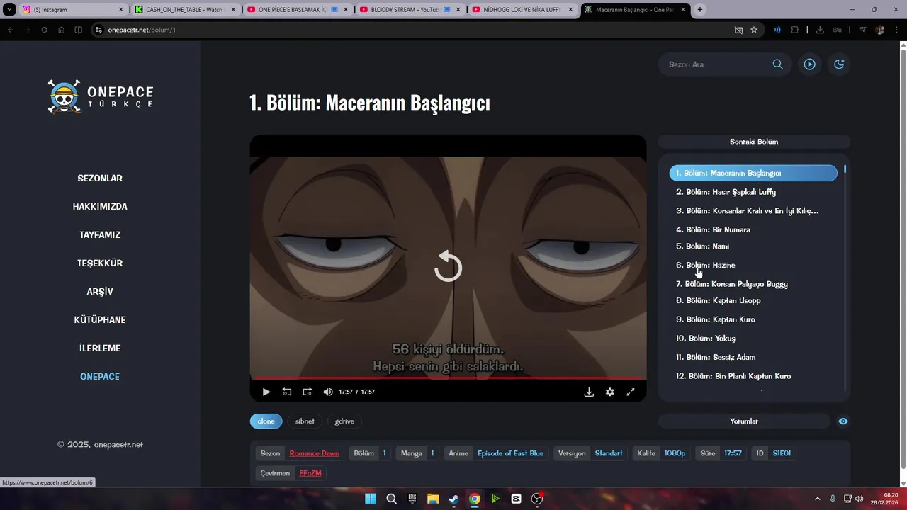Toggle the comments eye visibility icon
Screen dimensions: 907x510
[843, 421]
